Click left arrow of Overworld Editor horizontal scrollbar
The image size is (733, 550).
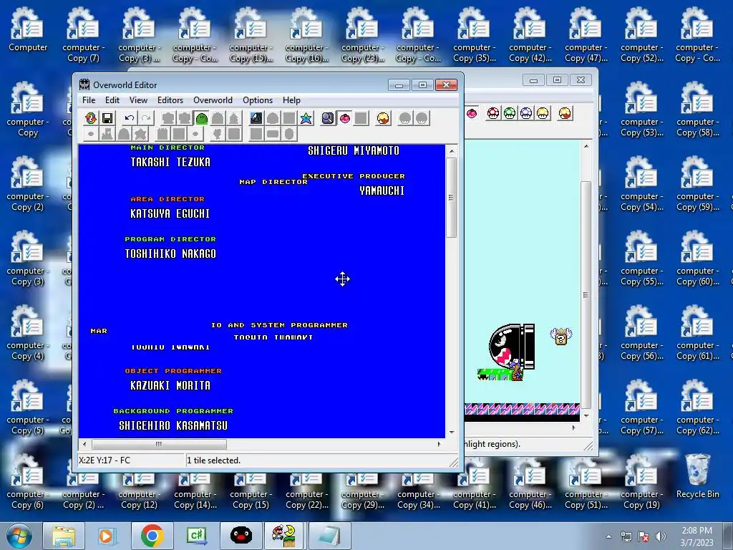84,444
